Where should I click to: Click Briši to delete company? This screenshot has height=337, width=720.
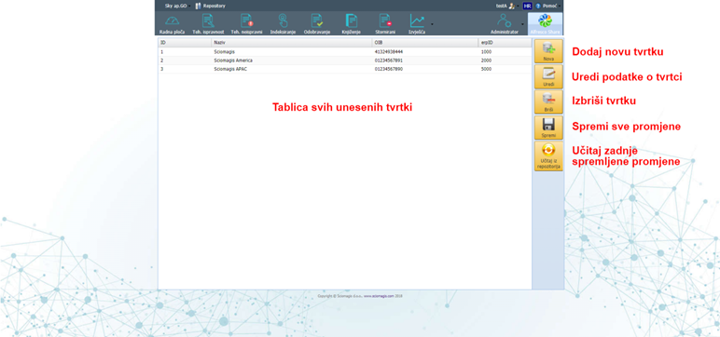548,101
